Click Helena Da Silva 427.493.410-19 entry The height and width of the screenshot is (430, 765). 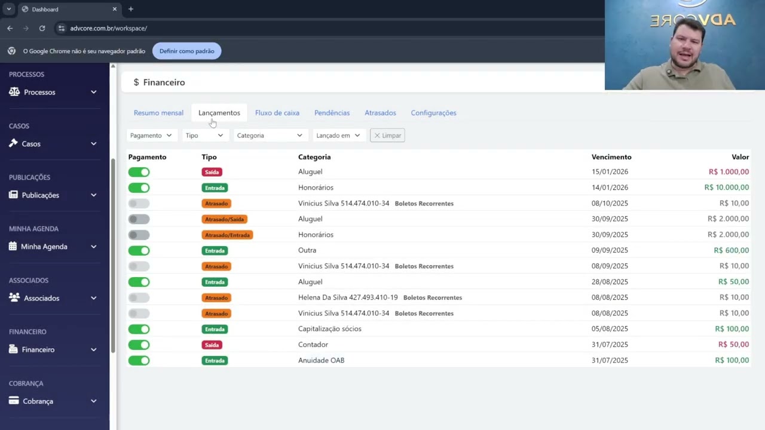348,297
